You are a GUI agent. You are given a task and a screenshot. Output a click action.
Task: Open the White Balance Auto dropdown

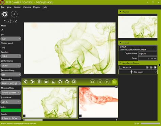11,65
